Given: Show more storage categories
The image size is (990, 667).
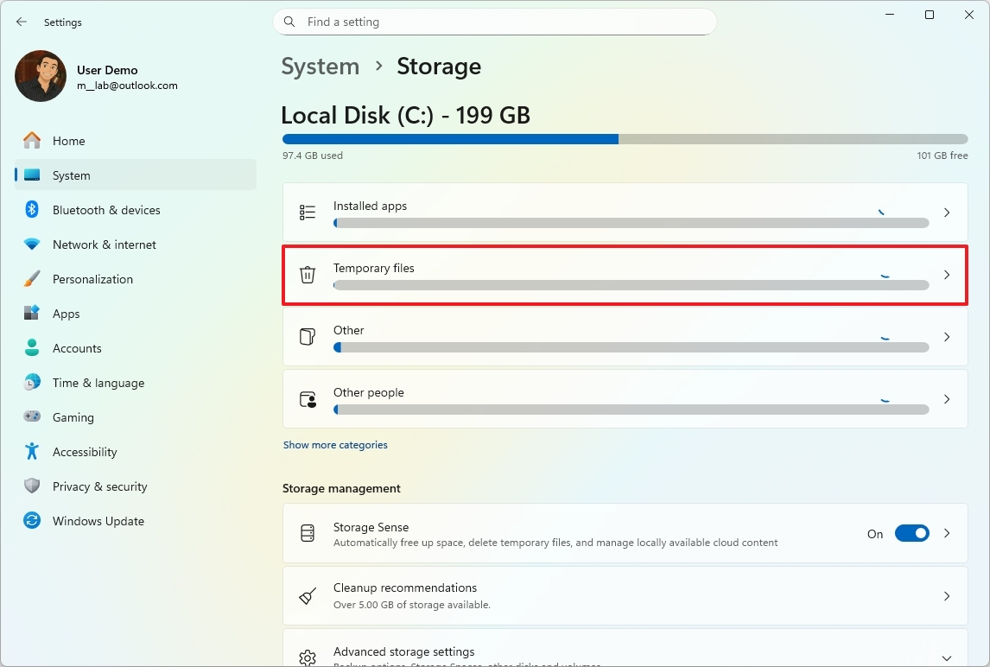Looking at the screenshot, I should pos(335,444).
